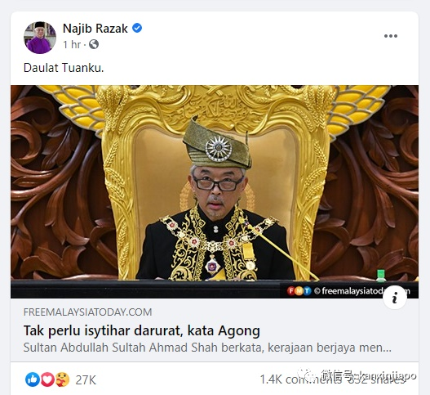Click the blue Like reaction icon
Image resolution: width=430 pixels, height=395 pixels.
(33, 379)
